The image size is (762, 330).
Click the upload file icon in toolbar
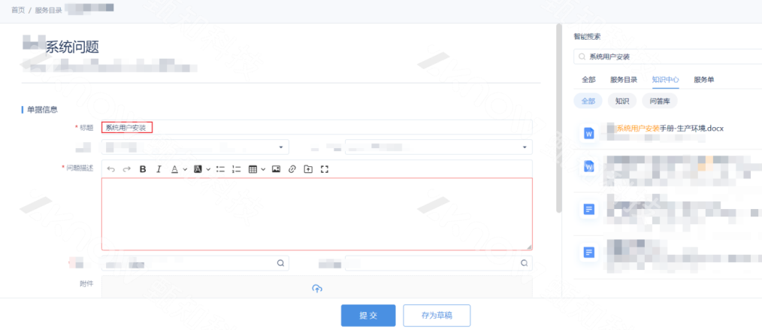click(x=308, y=169)
